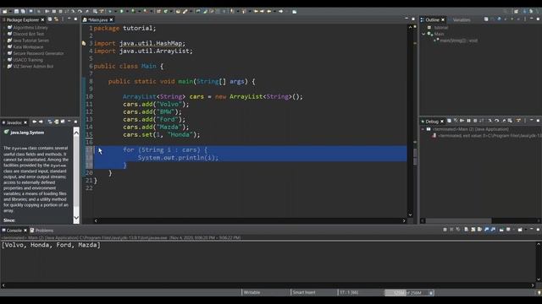Switch to the Java perspective icon
Viewport: 542px width, 304px height.
[525, 11]
